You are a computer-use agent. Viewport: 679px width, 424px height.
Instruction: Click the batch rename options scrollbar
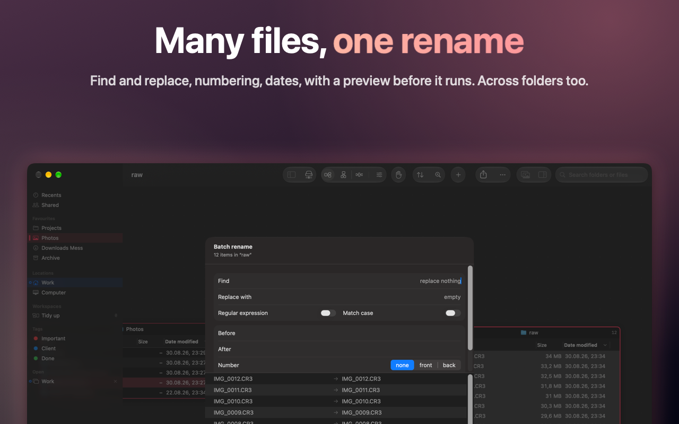(x=470, y=307)
